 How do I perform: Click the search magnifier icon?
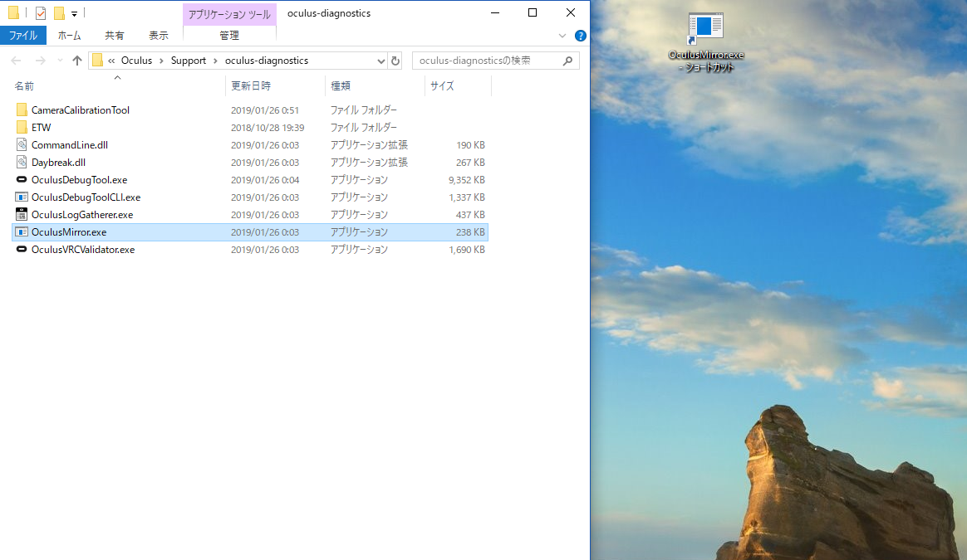pos(567,61)
